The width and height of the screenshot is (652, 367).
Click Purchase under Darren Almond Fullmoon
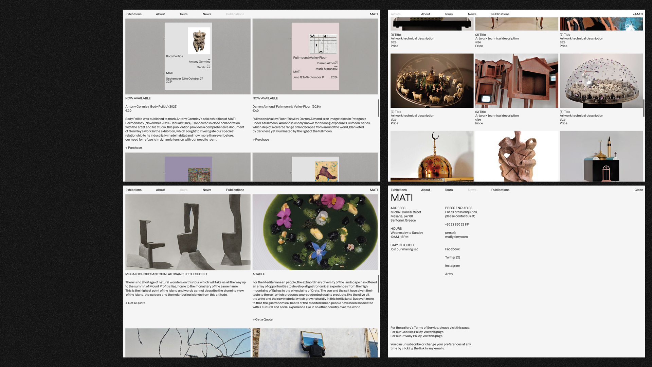tap(261, 140)
